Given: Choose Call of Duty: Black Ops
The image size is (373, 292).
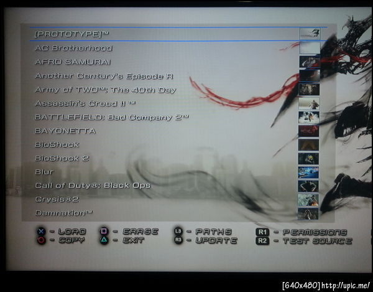Looking at the screenshot, I should [93, 186].
